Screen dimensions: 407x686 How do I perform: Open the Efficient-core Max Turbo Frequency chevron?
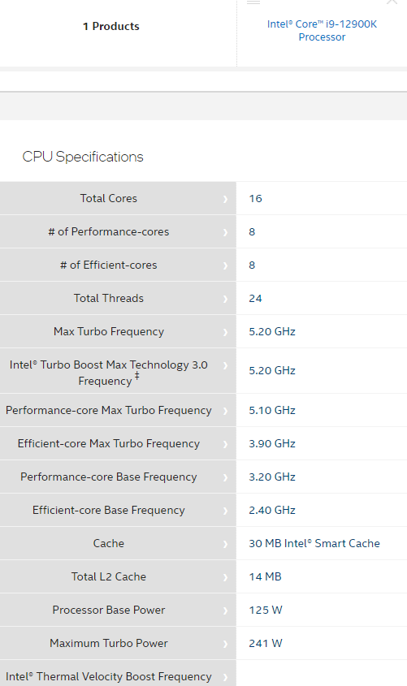(225, 444)
